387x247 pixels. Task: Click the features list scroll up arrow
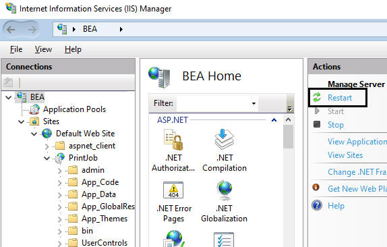pyautogui.click(x=289, y=120)
